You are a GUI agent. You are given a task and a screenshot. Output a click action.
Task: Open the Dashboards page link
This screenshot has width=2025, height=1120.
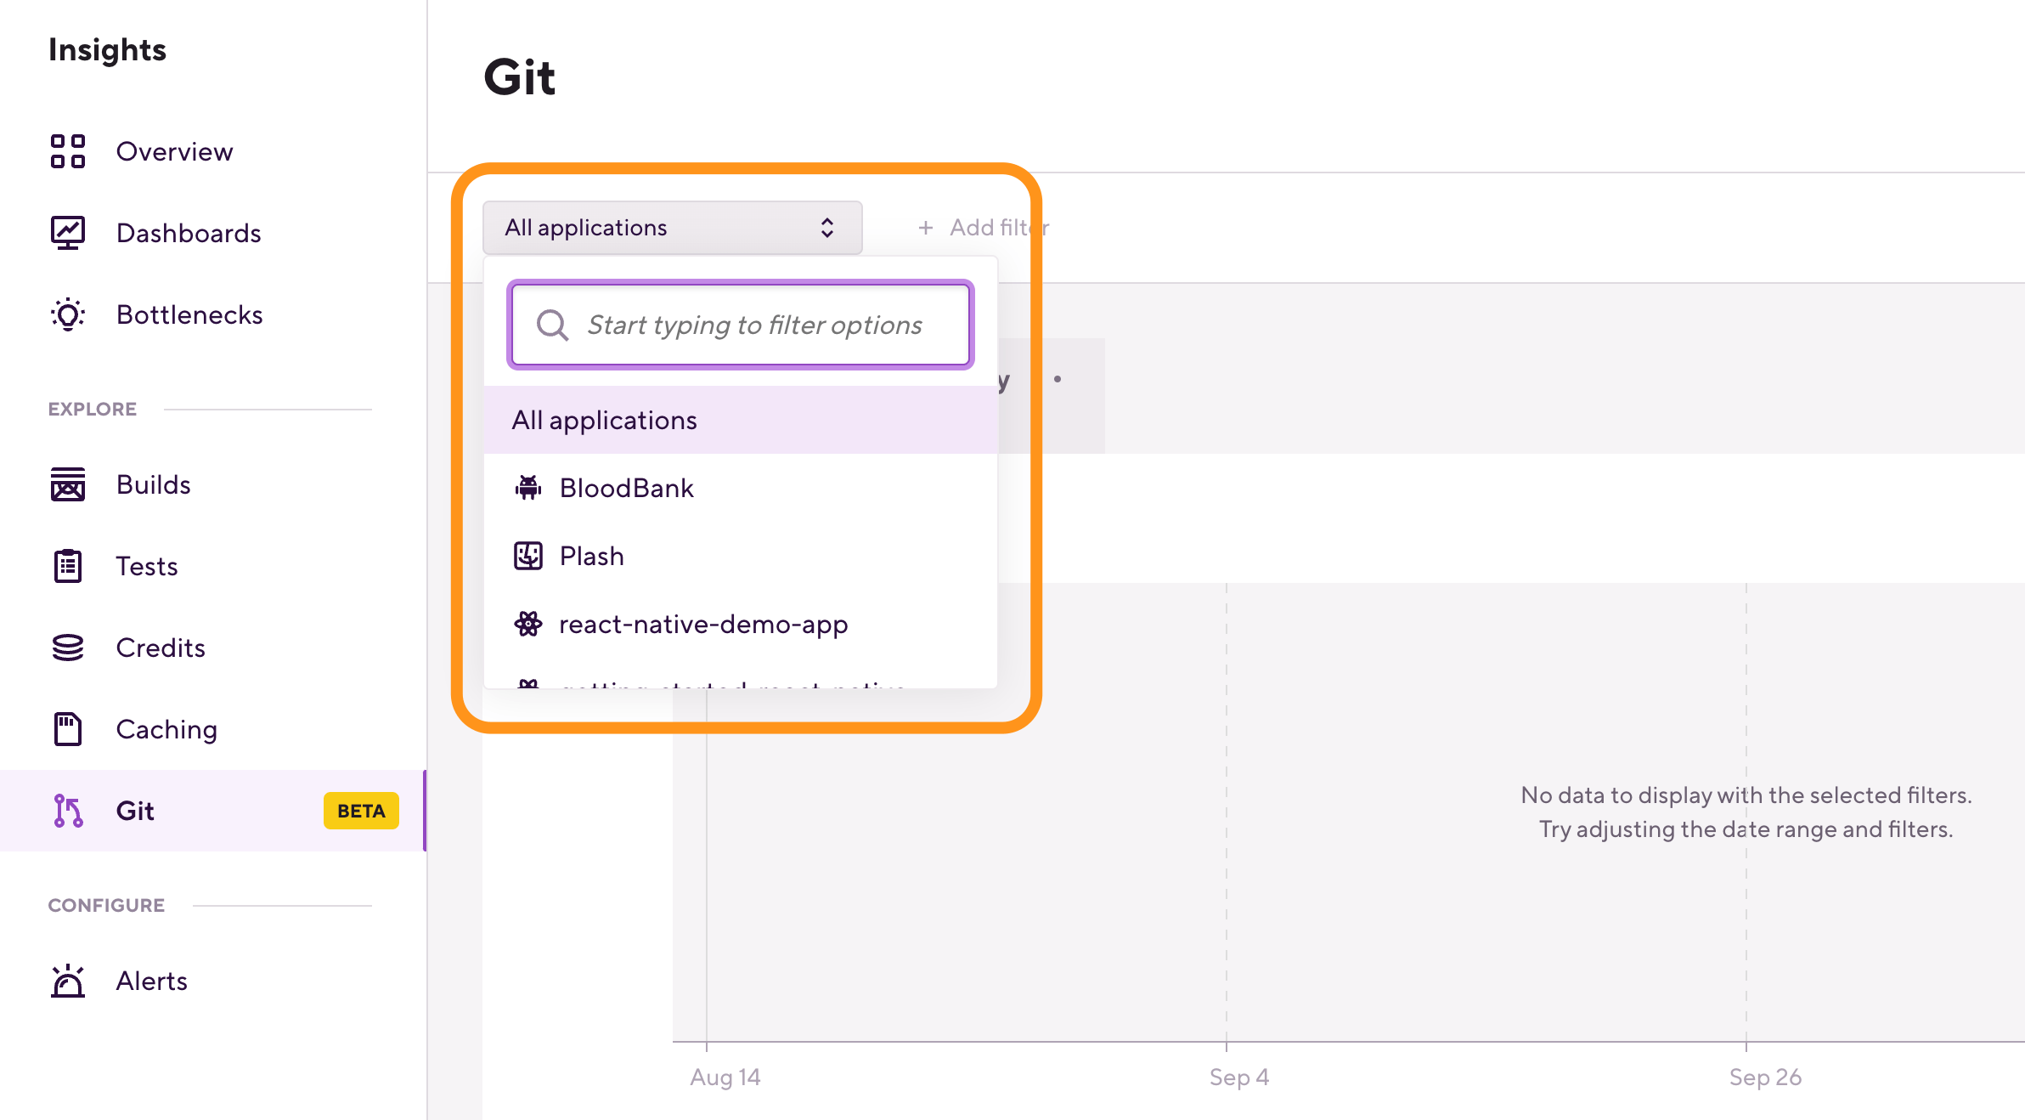(x=189, y=233)
